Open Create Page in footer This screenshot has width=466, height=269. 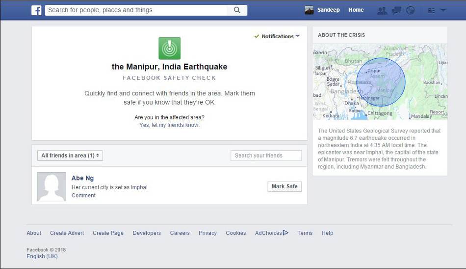point(108,233)
